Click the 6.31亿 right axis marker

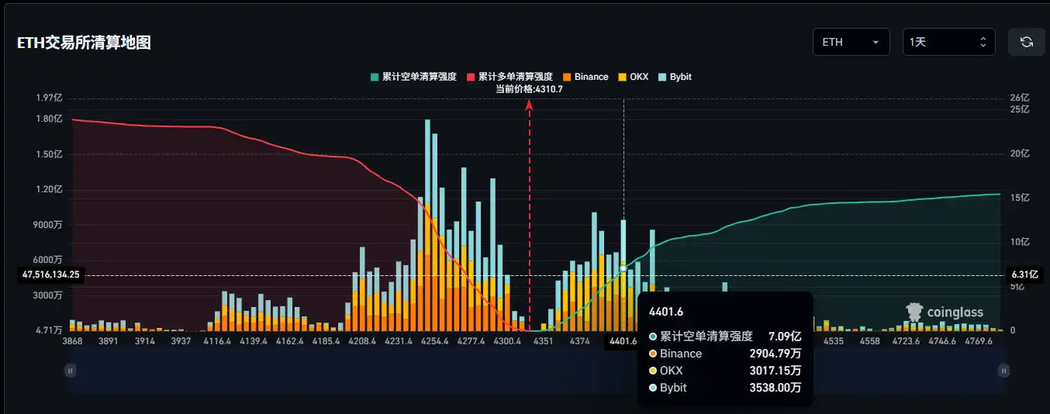pyautogui.click(x=1025, y=274)
